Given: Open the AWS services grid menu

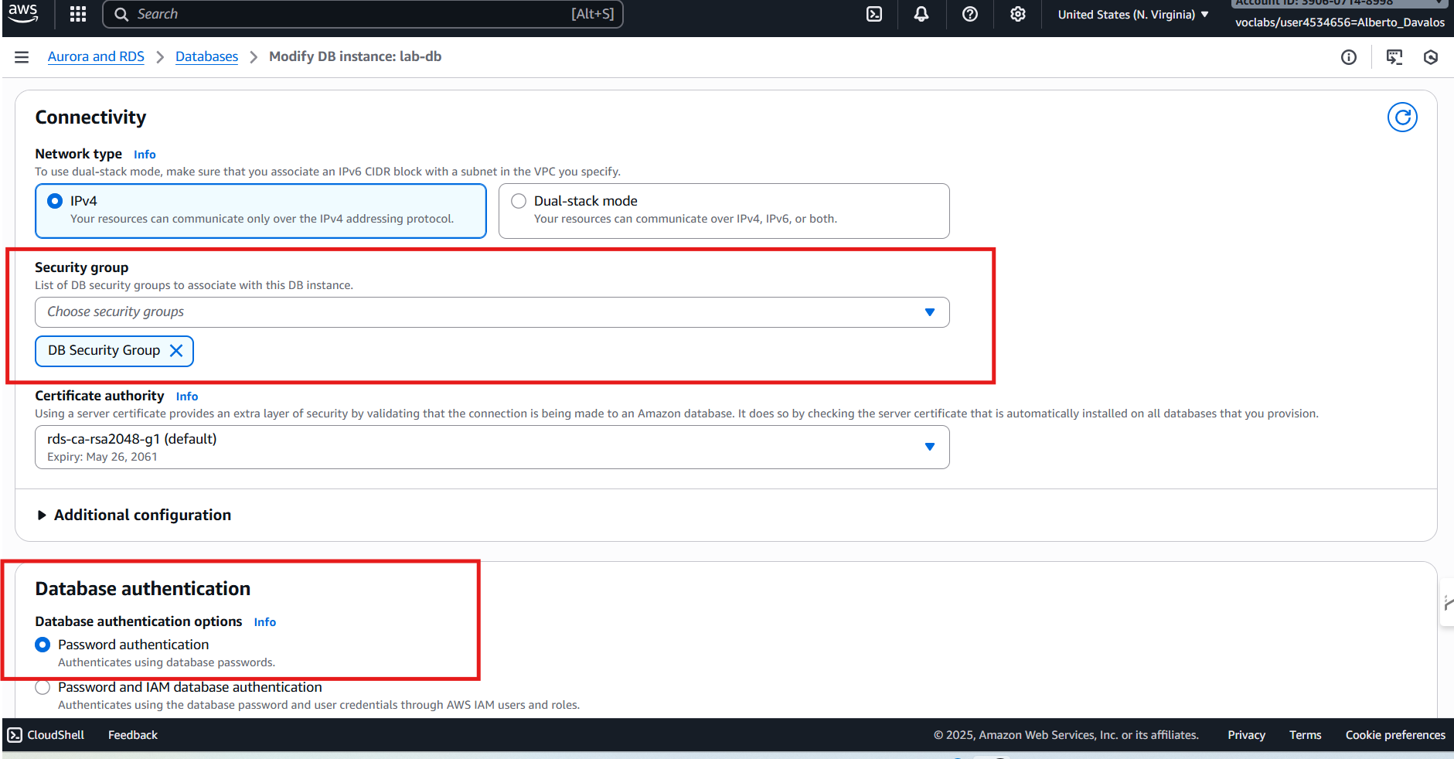Looking at the screenshot, I should pos(77,14).
